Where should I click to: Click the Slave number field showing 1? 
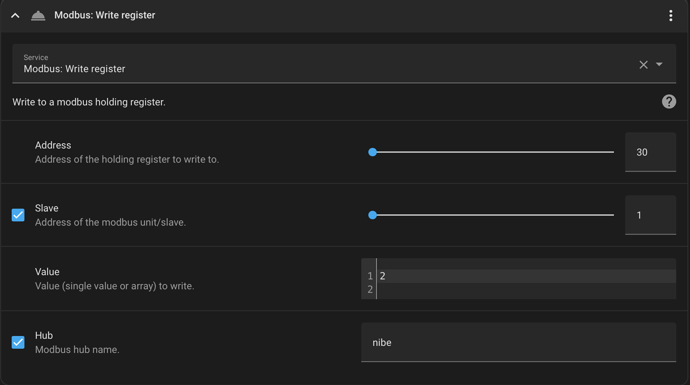(650, 215)
